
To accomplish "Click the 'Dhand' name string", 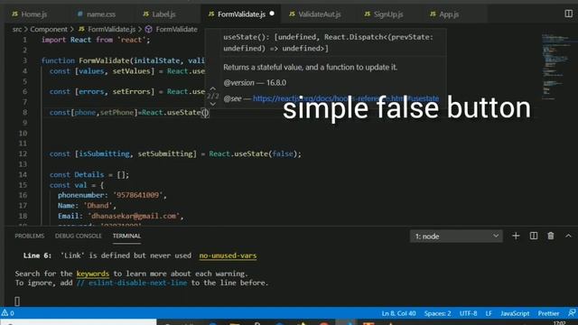I will point(98,205).
